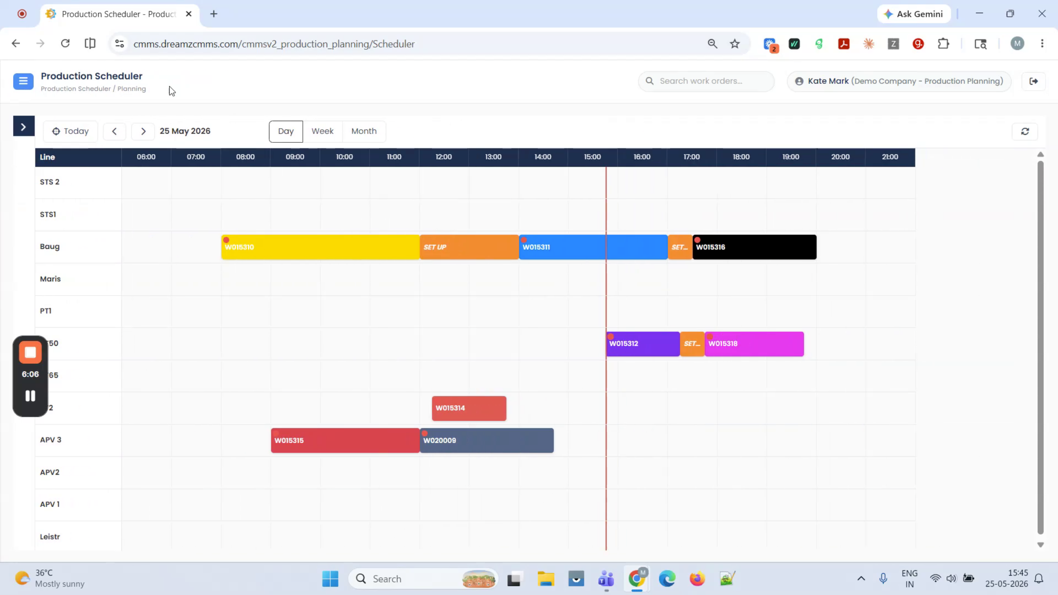Click the vertical scrollbar thumb
This screenshot has width=1058, height=595.
(x=1040, y=348)
